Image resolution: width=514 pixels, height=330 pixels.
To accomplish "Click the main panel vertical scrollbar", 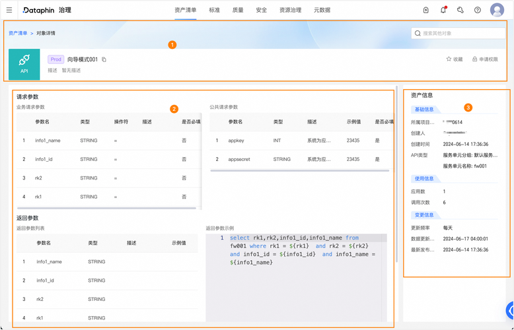I will (x=397, y=174).
